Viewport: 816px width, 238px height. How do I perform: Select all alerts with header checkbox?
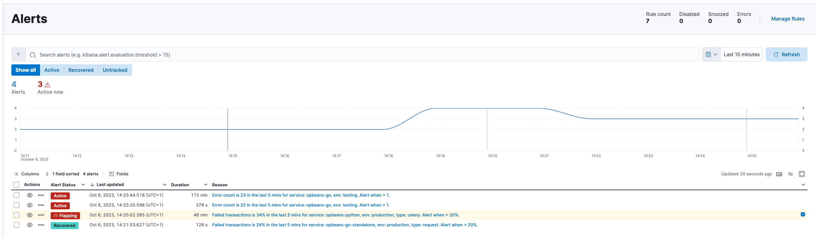coord(16,185)
